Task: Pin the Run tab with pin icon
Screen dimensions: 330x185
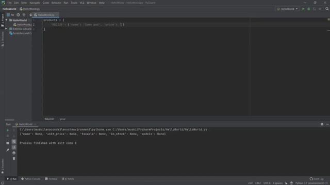Action: pyautogui.click(x=8, y=150)
